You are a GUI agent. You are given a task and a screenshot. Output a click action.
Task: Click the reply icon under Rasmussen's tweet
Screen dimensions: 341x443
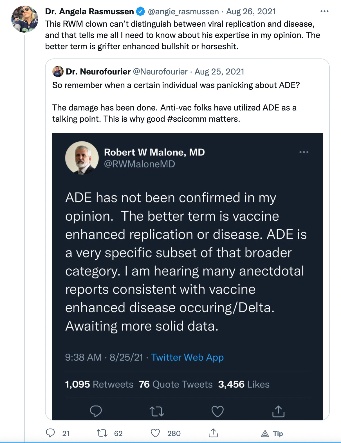click(50, 433)
